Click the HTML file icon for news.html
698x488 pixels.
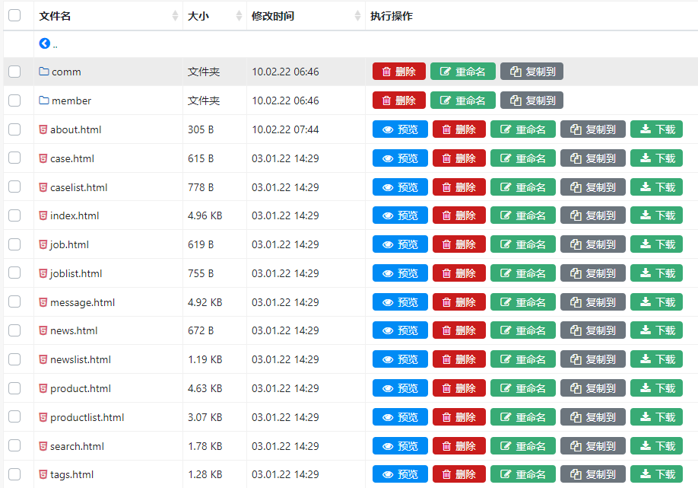pos(43,330)
